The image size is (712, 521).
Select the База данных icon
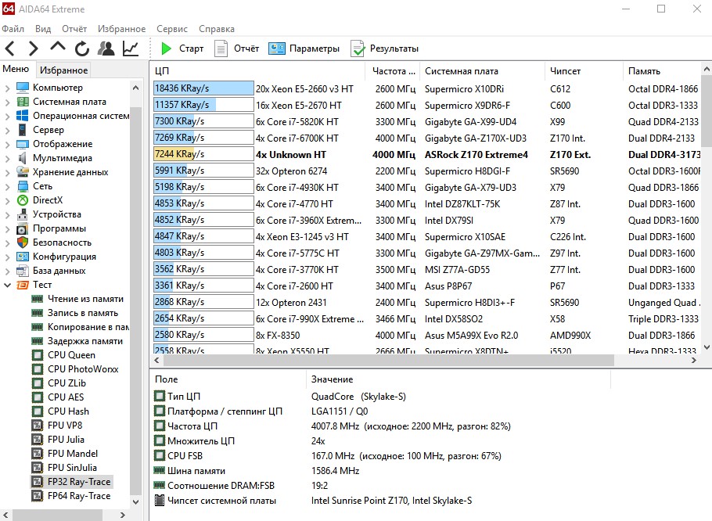(x=22, y=271)
